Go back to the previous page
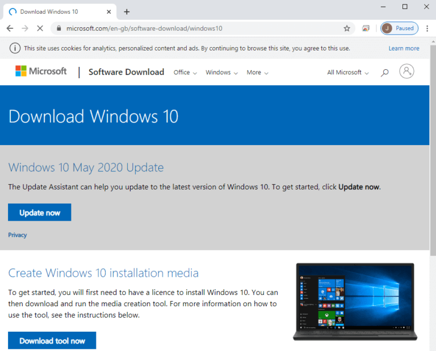This screenshot has width=436, height=351. point(10,28)
